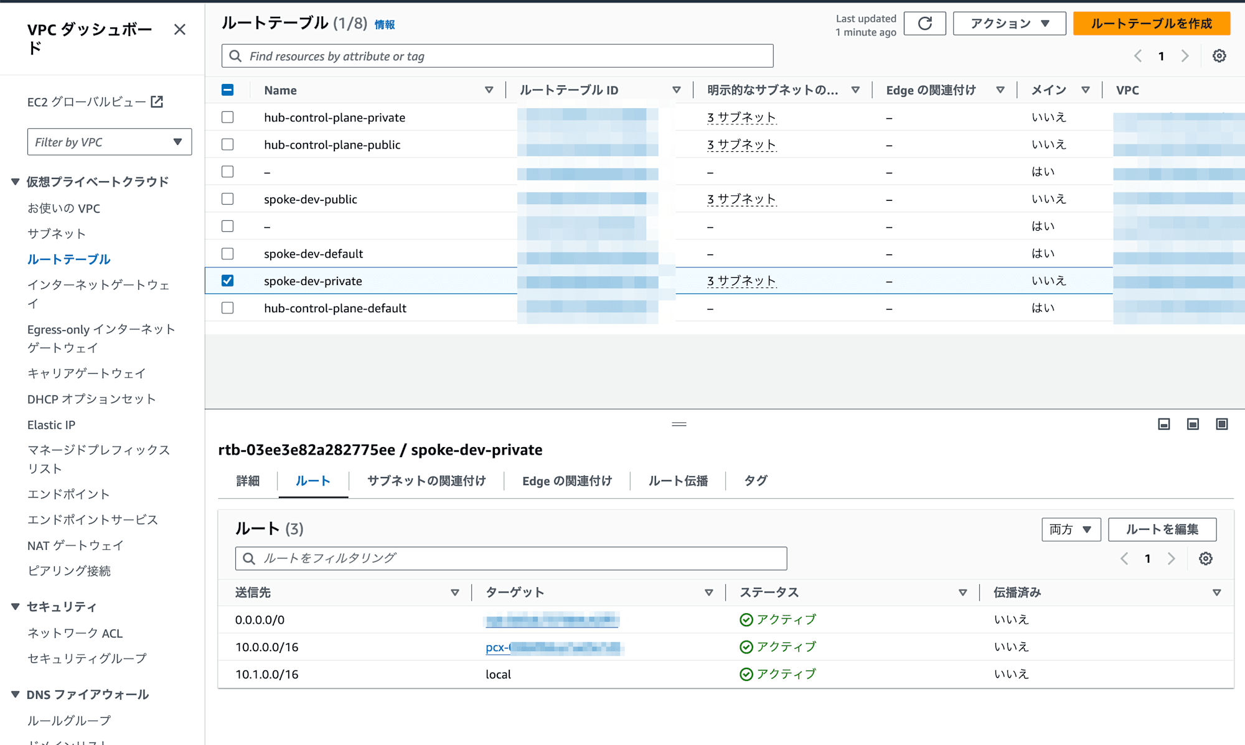Switch to タグ tab

click(x=756, y=481)
